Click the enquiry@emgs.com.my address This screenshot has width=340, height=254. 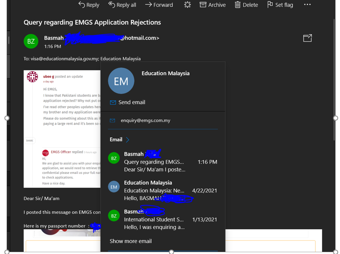pyautogui.click(x=145, y=121)
